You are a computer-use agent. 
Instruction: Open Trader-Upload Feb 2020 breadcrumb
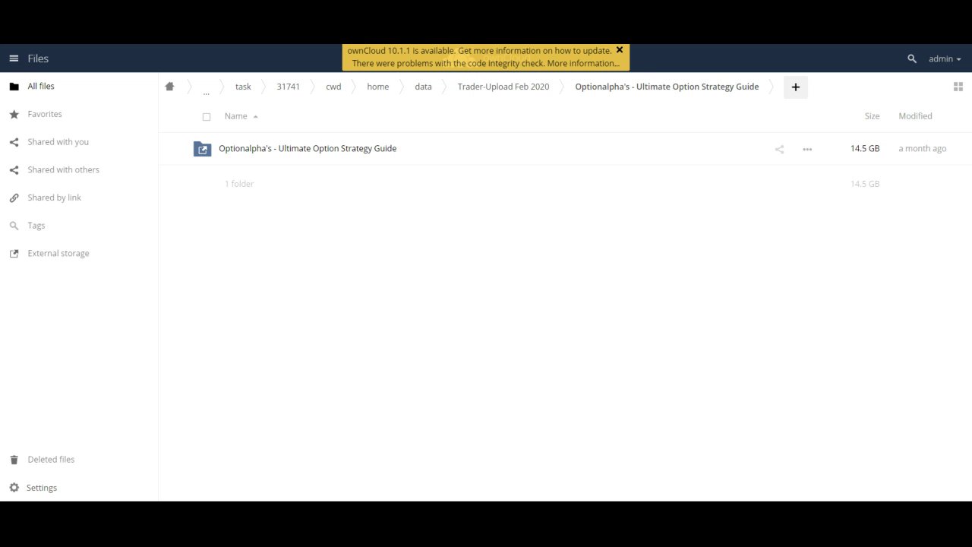pos(503,87)
